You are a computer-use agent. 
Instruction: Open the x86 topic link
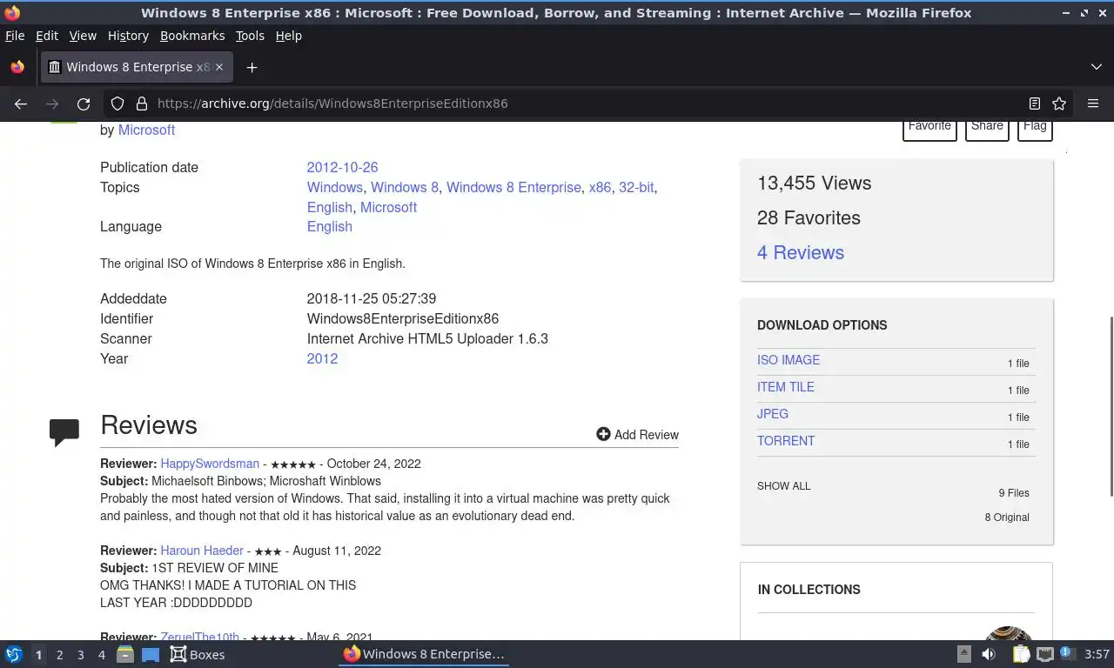600,187
